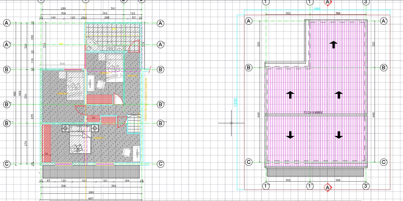Image resolution: width=403 pixels, height=201 pixels.
Task: Click the cyan 1200 vertical dimension text
Action: click(x=235, y=102)
